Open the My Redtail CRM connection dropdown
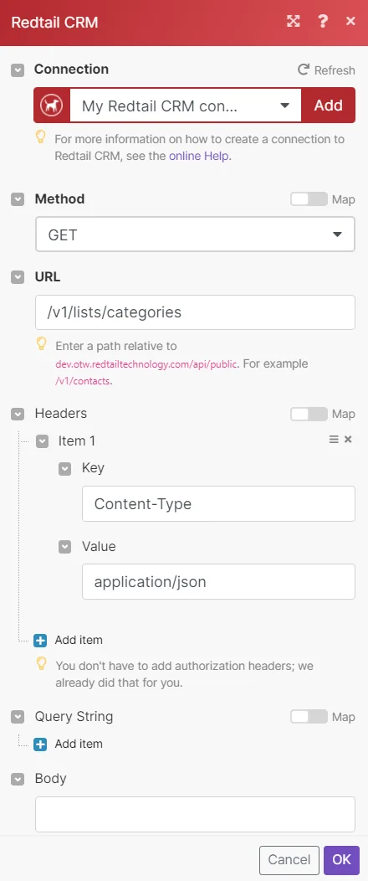The width and height of the screenshot is (368, 881). (x=186, y=105)
